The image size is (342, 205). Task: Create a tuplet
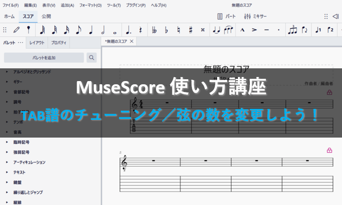(x=292, y=30)
